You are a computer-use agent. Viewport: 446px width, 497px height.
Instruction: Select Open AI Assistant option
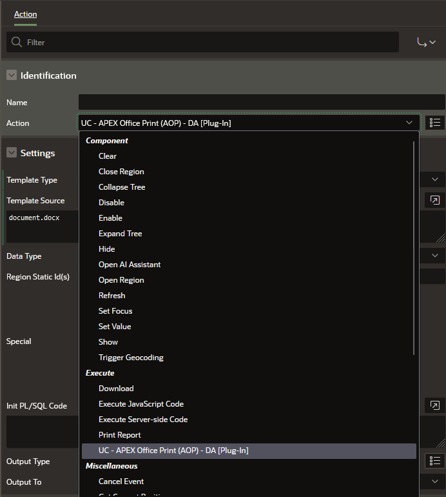pos(130,265)
